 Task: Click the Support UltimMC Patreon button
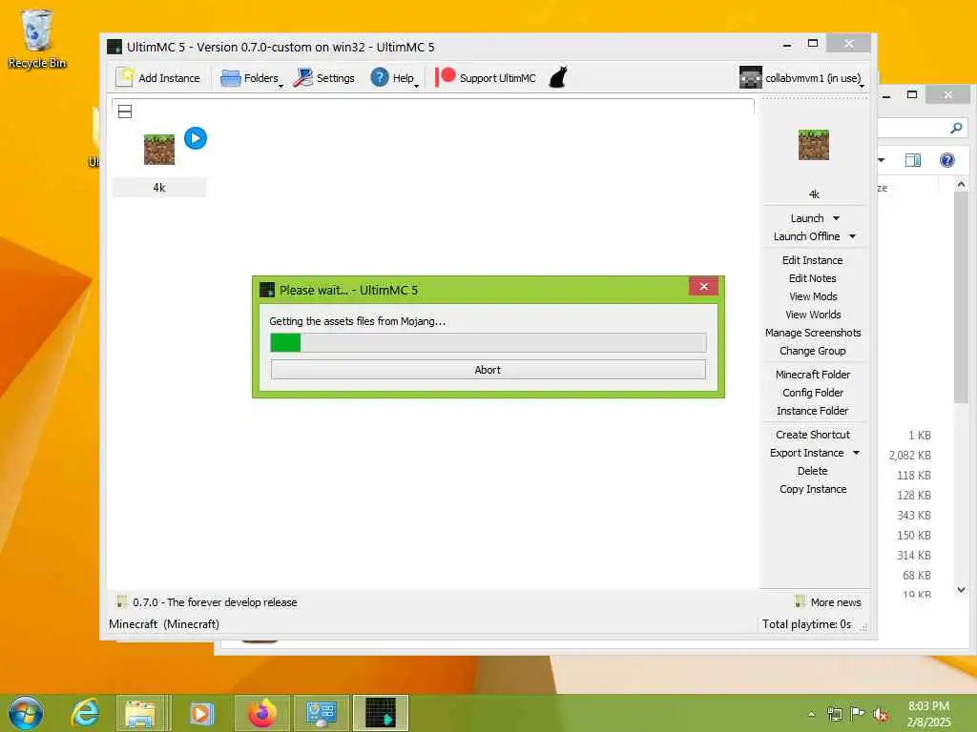486,78
